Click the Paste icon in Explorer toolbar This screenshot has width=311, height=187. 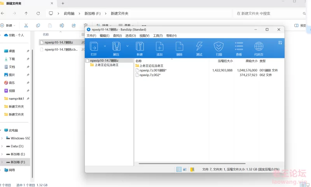50,25
